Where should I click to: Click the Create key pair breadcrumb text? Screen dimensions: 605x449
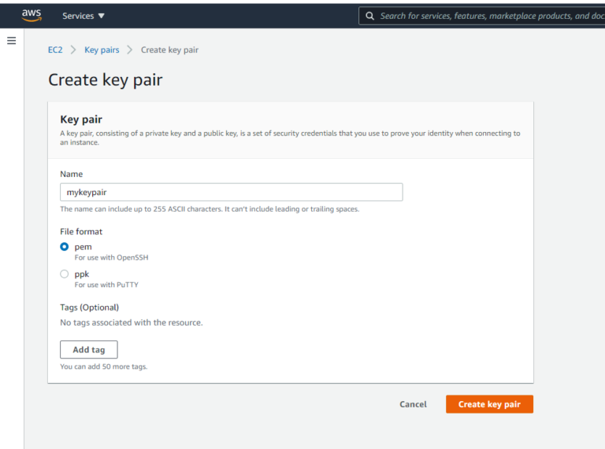click(x=169, y=50)
